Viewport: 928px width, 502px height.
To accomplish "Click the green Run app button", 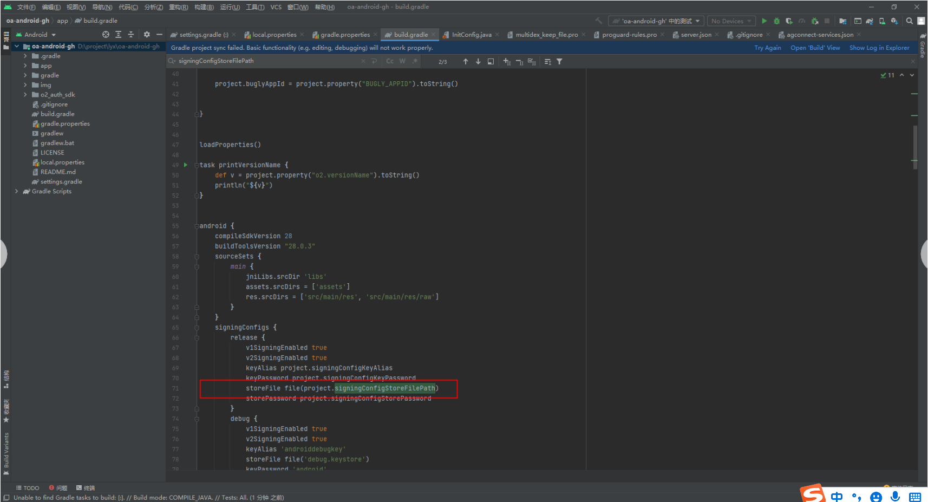I will pos(764,21).
